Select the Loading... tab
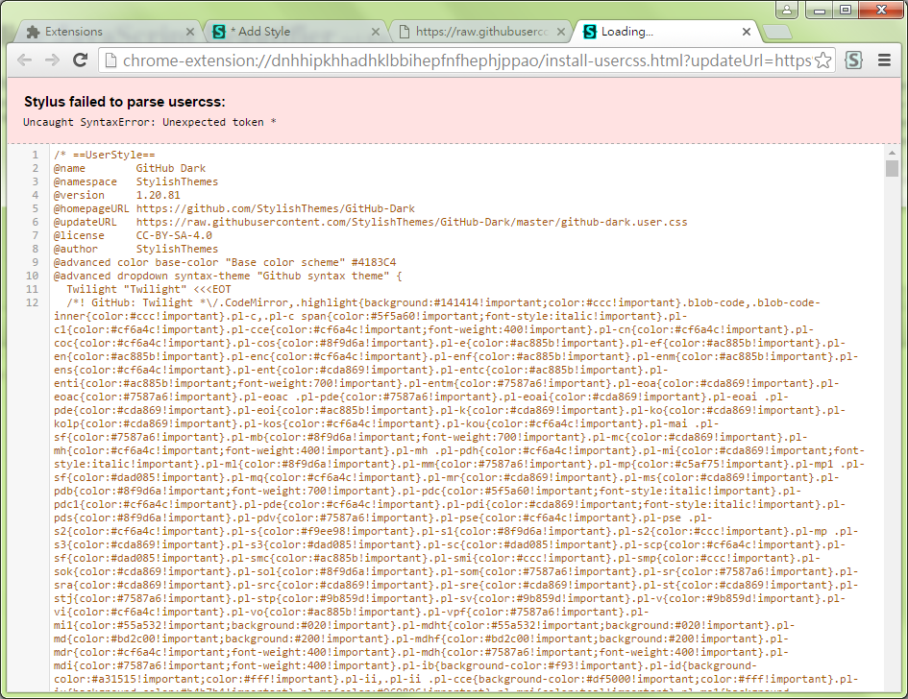 point(666,32)
